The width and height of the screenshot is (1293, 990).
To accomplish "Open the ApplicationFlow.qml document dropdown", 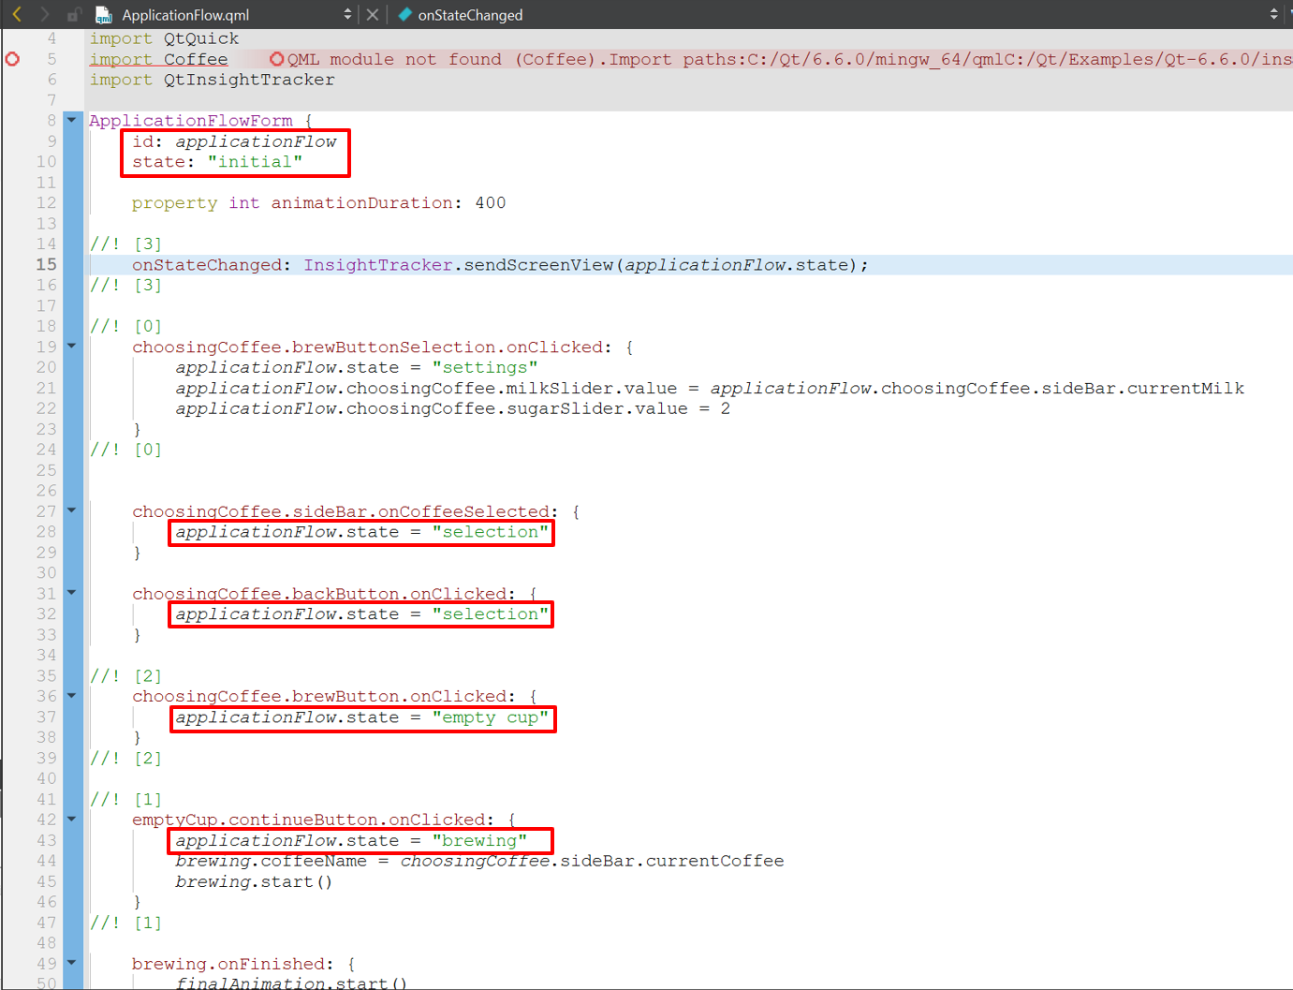I will (x=347, y=14).
